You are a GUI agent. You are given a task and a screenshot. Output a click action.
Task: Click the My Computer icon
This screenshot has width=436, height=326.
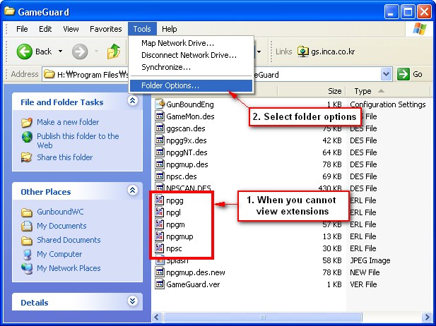pyautogui.click(x=27, y=254)
